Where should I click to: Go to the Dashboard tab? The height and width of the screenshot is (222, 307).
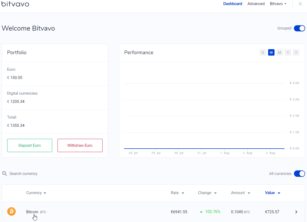(233, 4)
